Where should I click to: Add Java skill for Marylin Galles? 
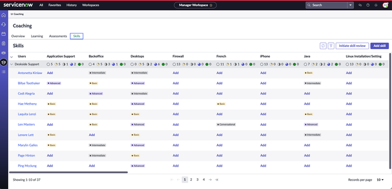click(307, 145)
